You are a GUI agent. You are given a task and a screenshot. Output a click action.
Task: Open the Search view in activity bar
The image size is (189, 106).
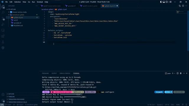pos(3,12)
